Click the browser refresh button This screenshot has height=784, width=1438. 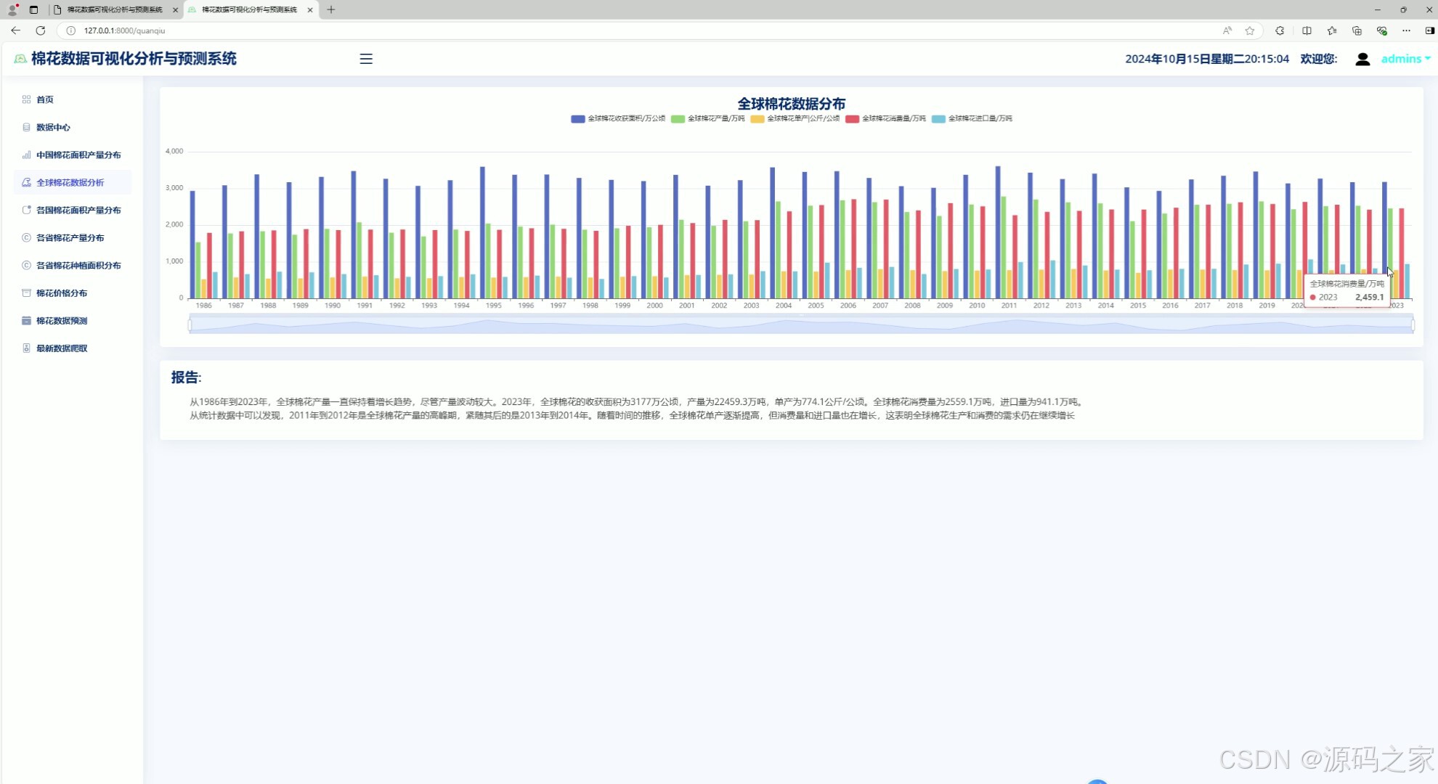coord(40,30)
